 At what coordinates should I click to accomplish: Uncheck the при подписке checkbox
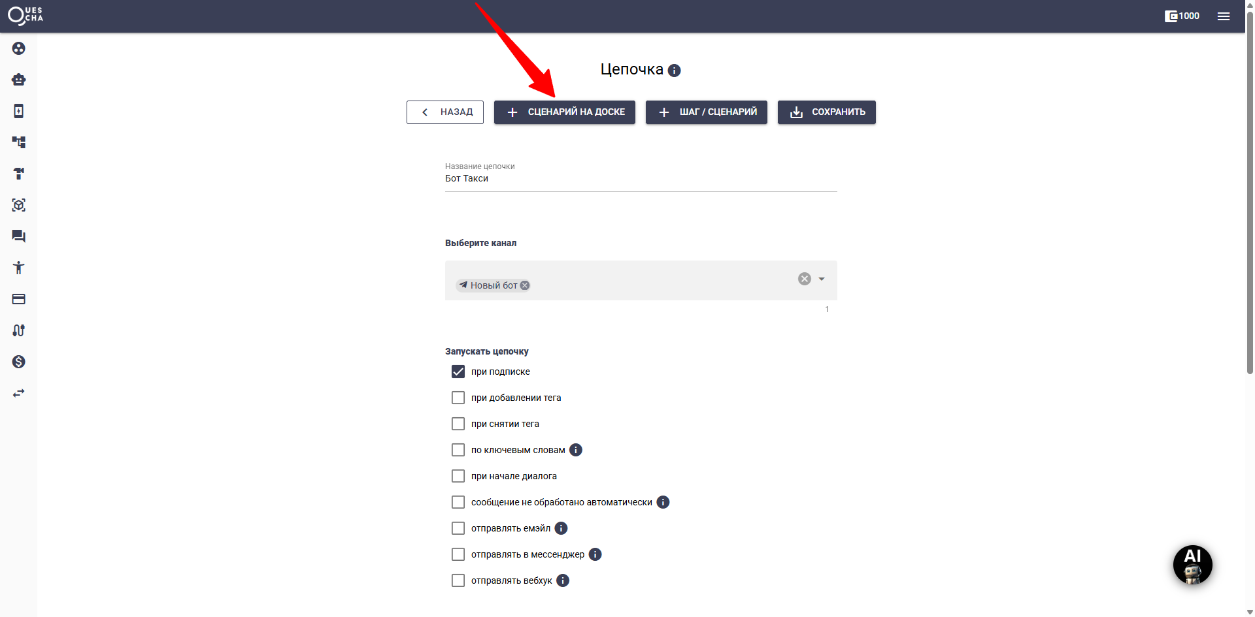tap(458, 372)
